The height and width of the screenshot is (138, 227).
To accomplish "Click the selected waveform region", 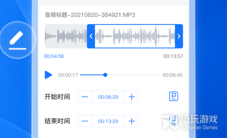I will click(135, 36).
